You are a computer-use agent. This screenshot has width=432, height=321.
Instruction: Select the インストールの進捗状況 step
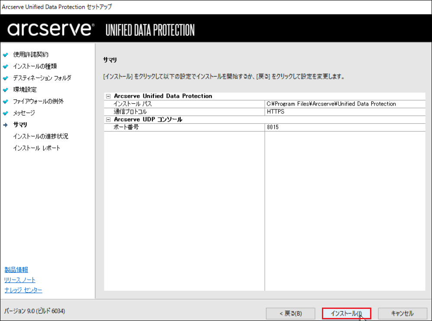pyautogui.click(x=40, y=136)
